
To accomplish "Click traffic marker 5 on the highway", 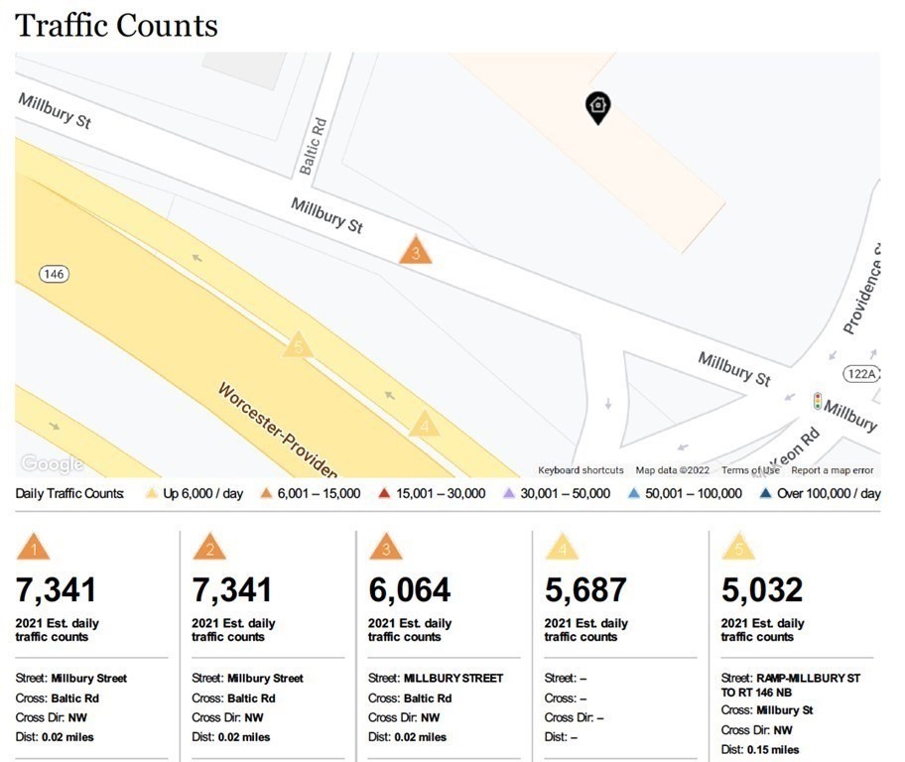I will [297, 345].
